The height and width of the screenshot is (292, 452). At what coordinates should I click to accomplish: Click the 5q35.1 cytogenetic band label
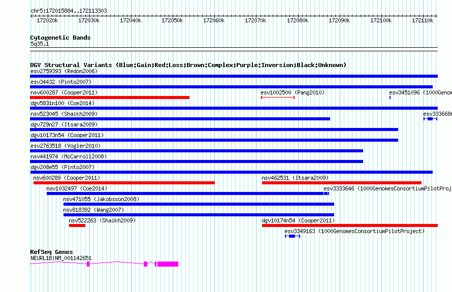point(40,44)
